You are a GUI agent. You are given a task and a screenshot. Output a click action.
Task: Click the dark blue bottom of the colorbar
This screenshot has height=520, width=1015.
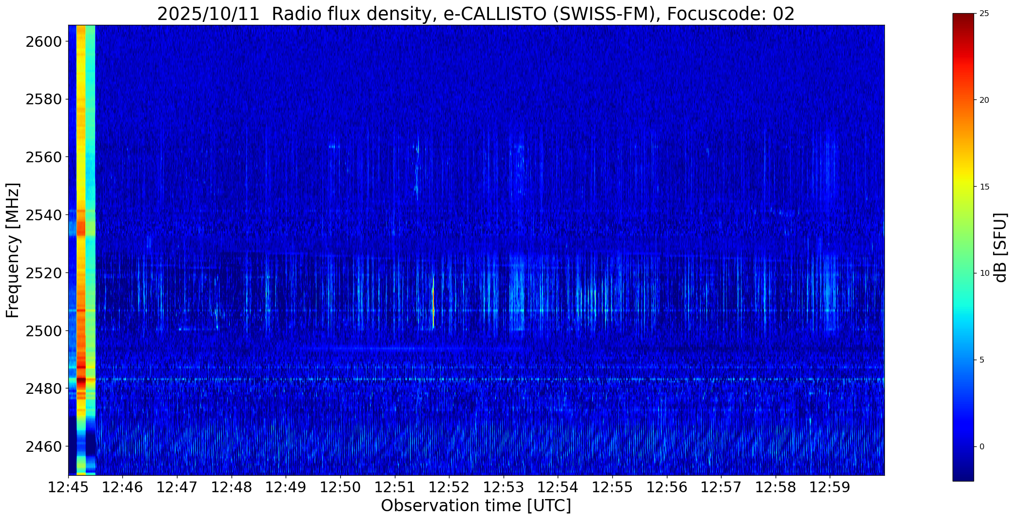click(963, 473)
